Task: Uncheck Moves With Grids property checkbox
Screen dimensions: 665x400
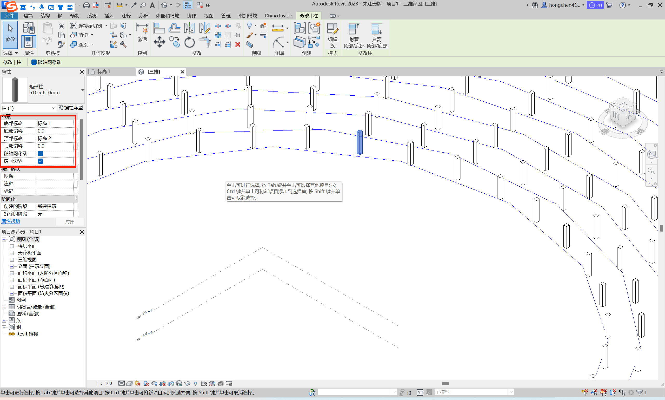Action: 41,154
